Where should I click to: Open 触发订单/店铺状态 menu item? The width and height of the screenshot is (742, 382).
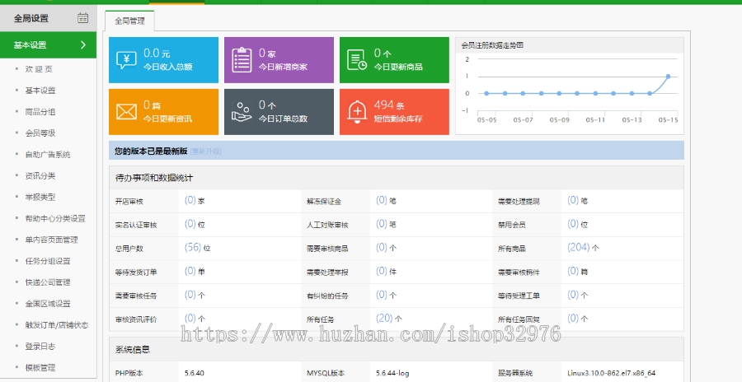click(x=57, y=325)
